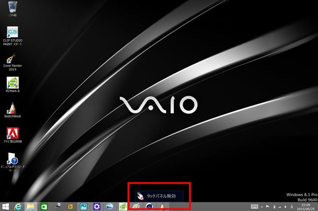Open the Windows Start button
Screen dimensions: 318x211
pos(5,207)
